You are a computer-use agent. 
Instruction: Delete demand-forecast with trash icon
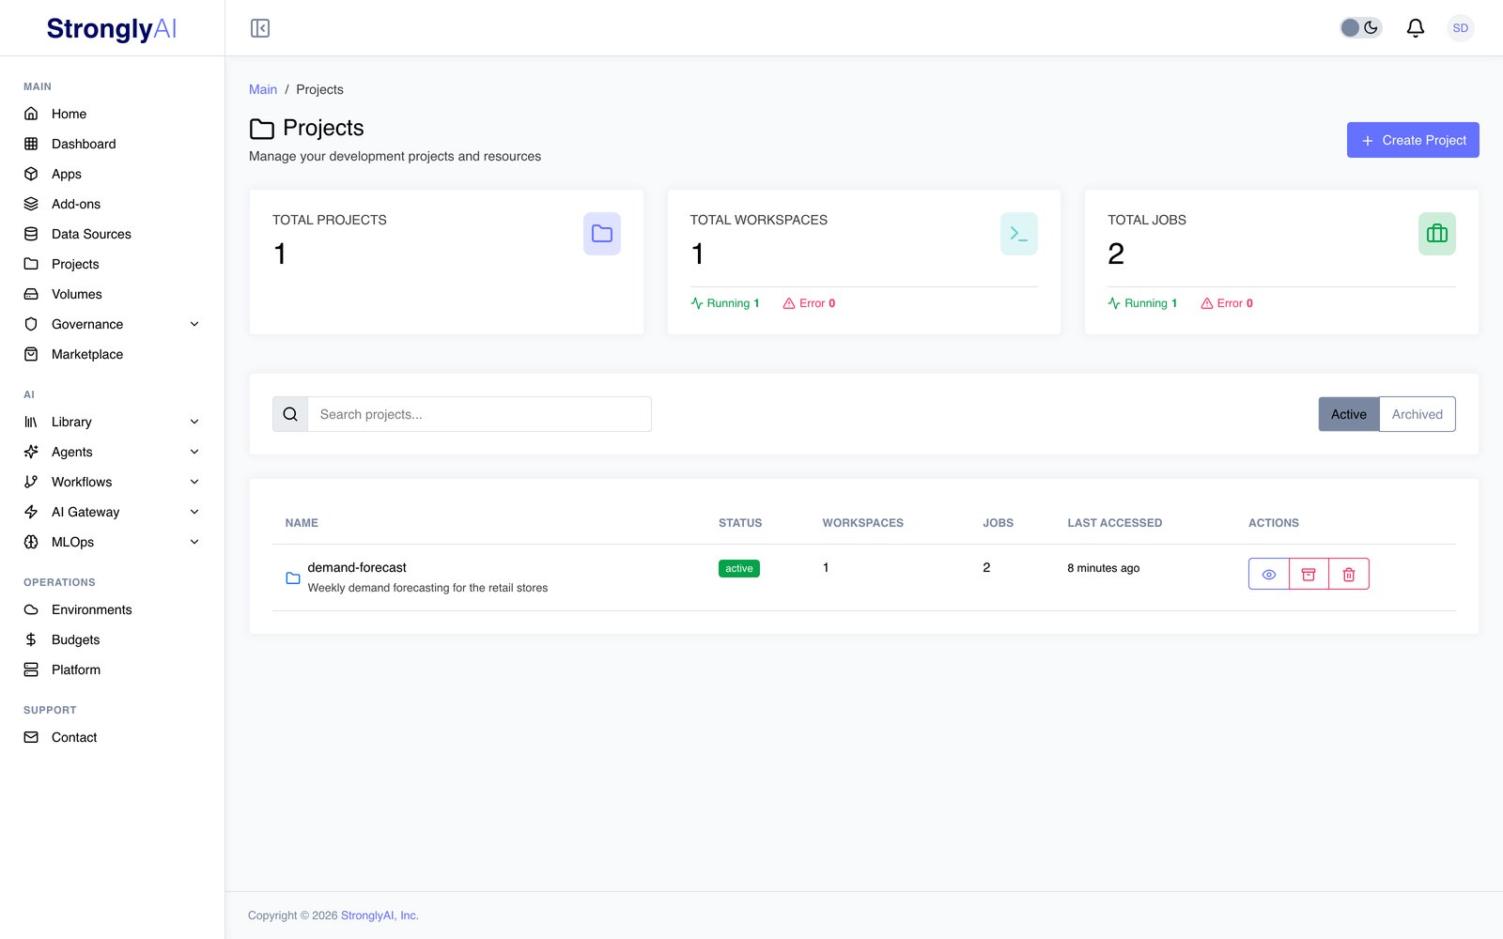pos(1349,574)
